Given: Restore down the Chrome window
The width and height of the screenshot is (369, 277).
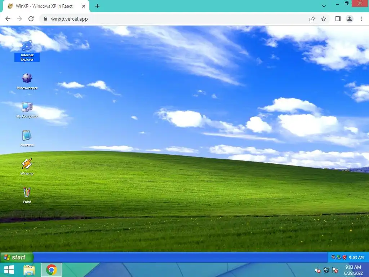Looking at the screenshot, I should point(346,4).
